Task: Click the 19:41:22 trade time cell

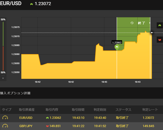Action: 78,126
